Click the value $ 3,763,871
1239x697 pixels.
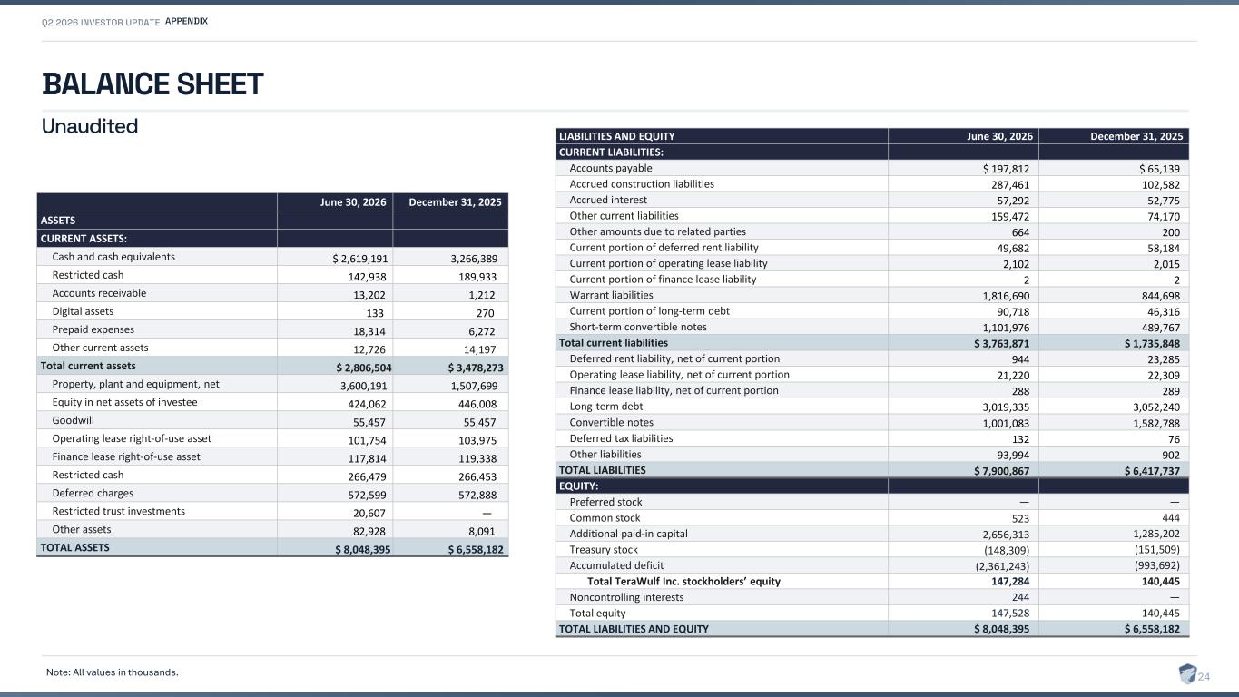[x=1000, y=344]
